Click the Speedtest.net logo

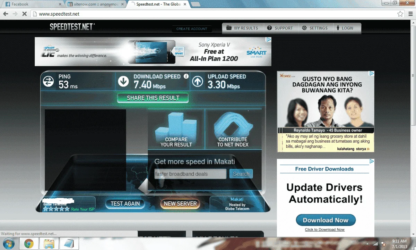(x=72, y=27)
